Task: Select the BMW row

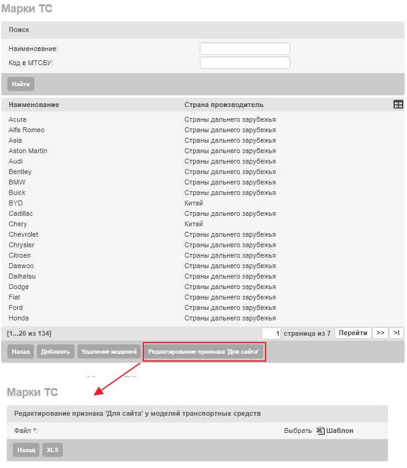Action: click(203, 182)
